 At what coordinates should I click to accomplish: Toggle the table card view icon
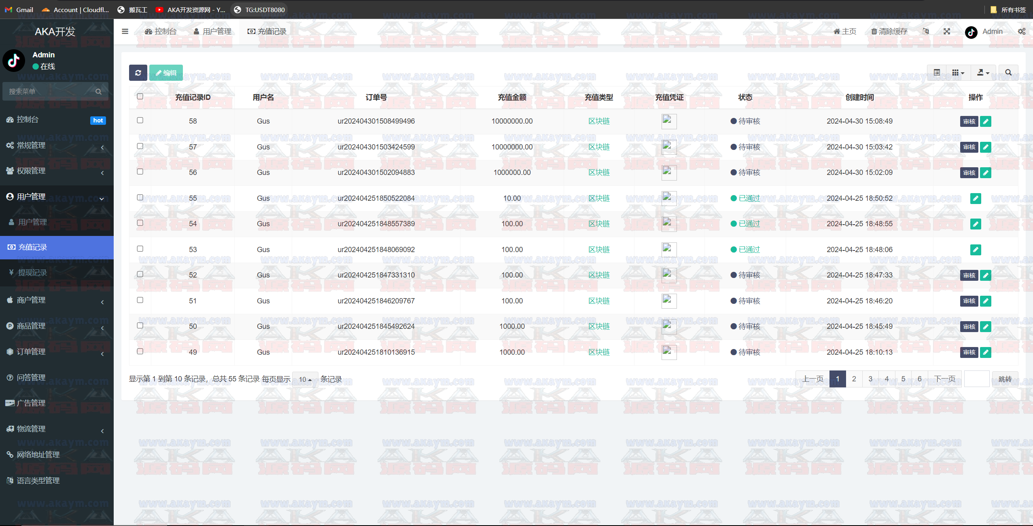pyautogui.click(x=937, y=73)
